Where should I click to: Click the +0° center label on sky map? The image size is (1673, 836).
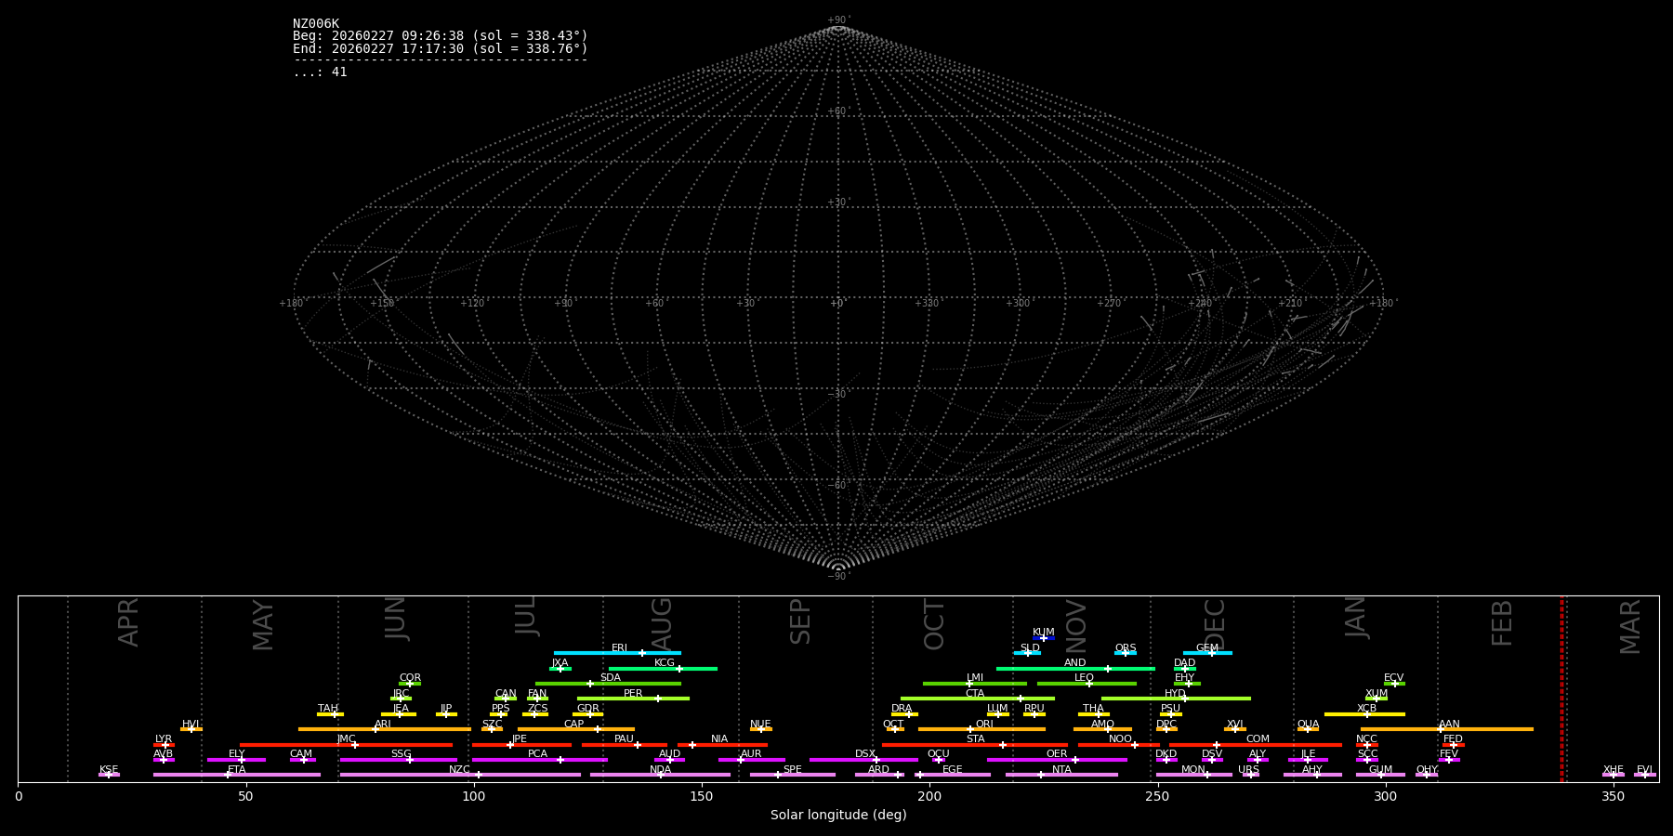tap(837, 304)
